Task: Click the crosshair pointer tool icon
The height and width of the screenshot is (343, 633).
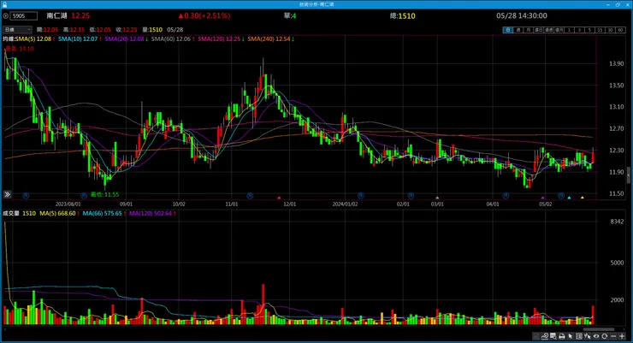Action: tap(588, 336)
